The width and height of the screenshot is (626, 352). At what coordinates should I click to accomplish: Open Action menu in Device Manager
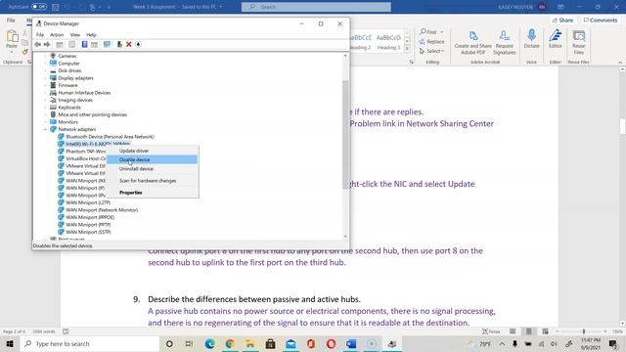click(57, 35)
